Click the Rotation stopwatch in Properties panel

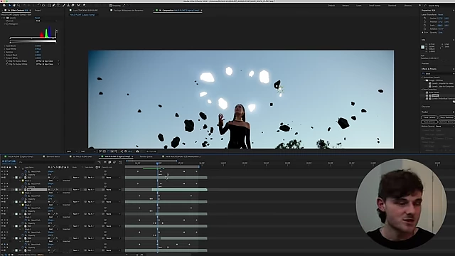pos(425,28)
